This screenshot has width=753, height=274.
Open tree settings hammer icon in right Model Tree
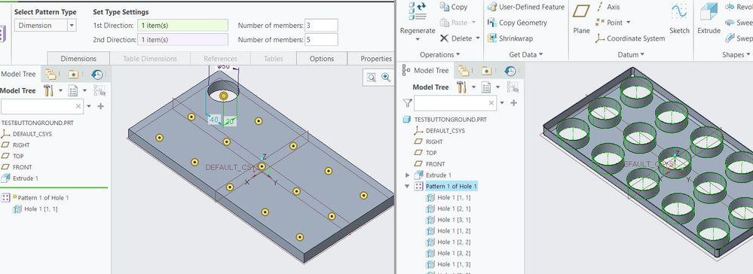point(461,87)
